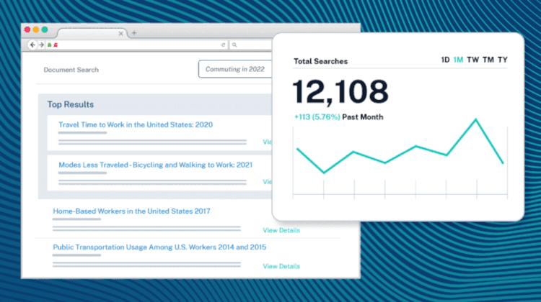
Task: Close the current browser tab
Action: point(120,33)
